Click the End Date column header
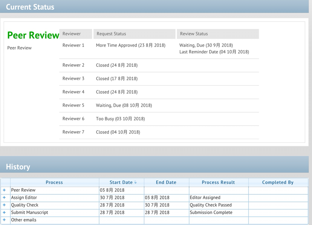This screenshot has height=225, width=312. (166, 182)
